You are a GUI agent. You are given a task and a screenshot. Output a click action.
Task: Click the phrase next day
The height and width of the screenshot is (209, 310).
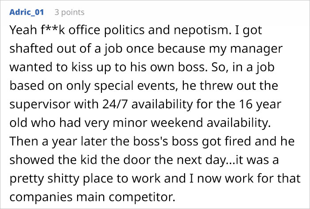click(201, 160)
